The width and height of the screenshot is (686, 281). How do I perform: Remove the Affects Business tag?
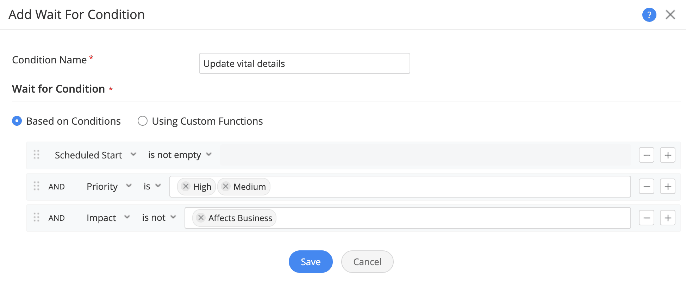201,218
